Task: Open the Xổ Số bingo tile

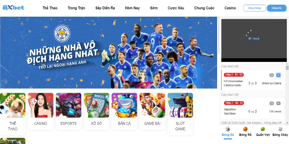Action: tap(96, 111)
